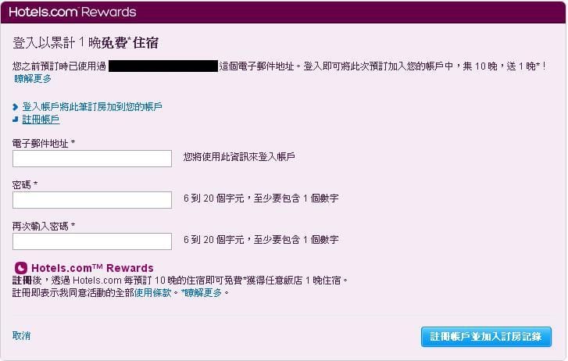Focus the 密碼 password input field
Image resolution: width=568 pixels, height=361 pixels.
(x=92, y=200)
